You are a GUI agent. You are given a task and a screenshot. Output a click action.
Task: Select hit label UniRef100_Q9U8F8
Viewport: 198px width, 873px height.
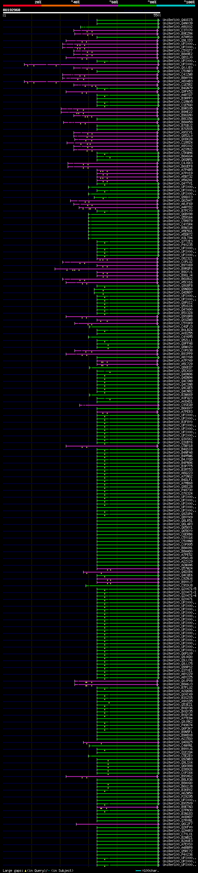[x=177, y=286]
